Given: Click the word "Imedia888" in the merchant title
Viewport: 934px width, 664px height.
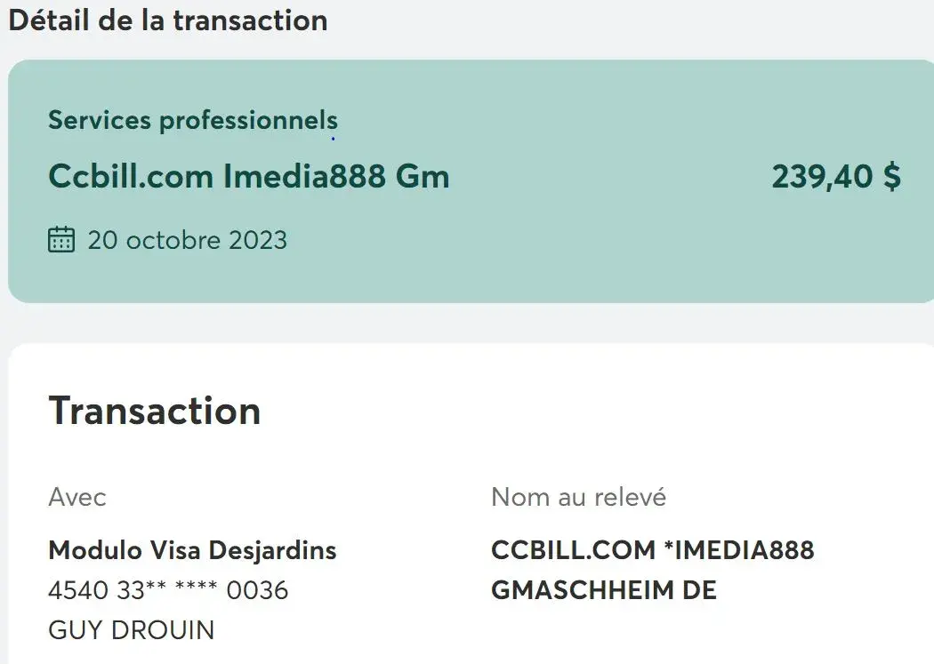Looking at the screenshot, I should [304, 176].
